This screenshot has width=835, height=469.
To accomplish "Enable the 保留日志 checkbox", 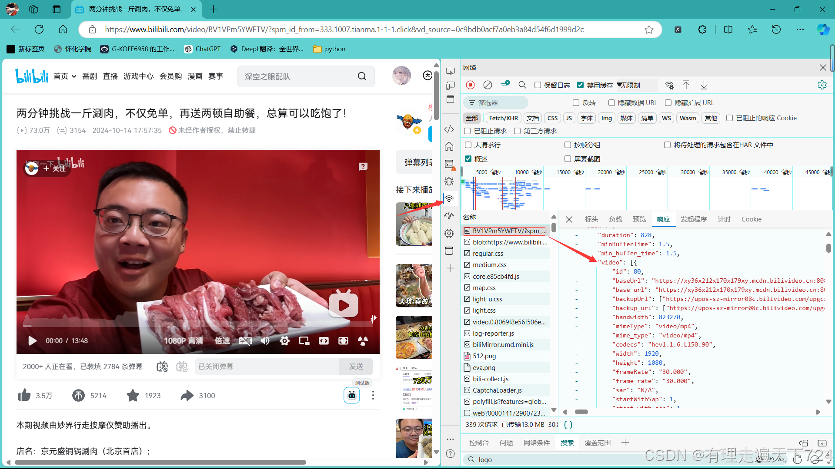I will pos(538,85).
